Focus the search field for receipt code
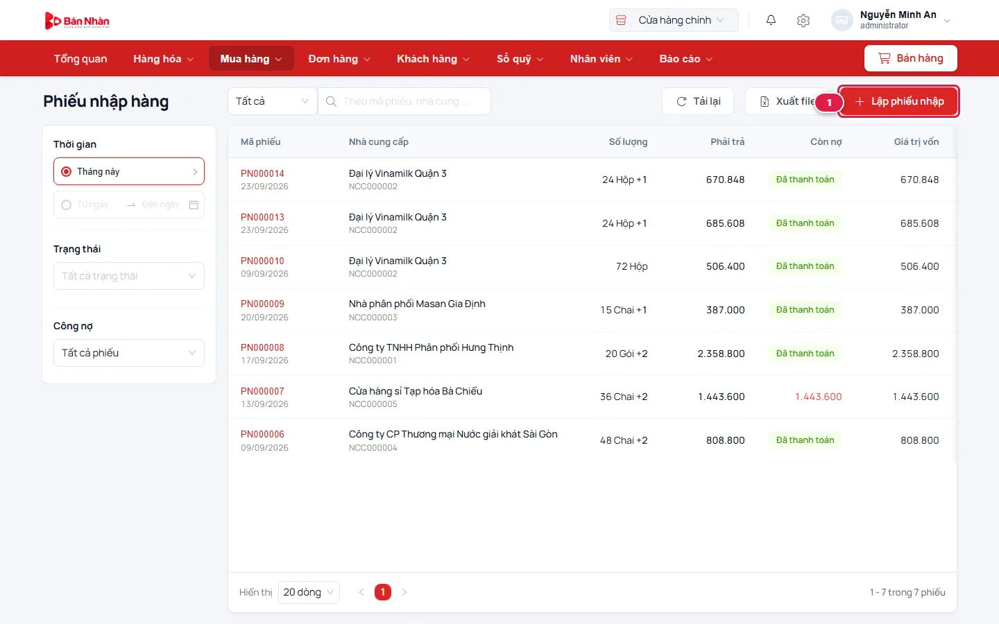The image size is (999, 624). [404, 101]
